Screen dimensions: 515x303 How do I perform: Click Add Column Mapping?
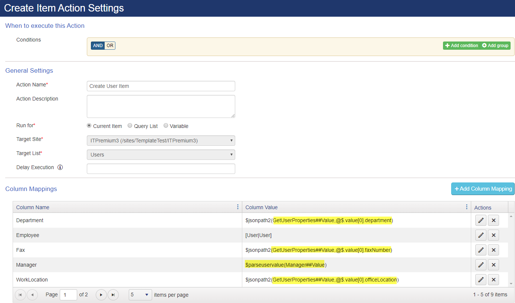click(x=483, y=188)
